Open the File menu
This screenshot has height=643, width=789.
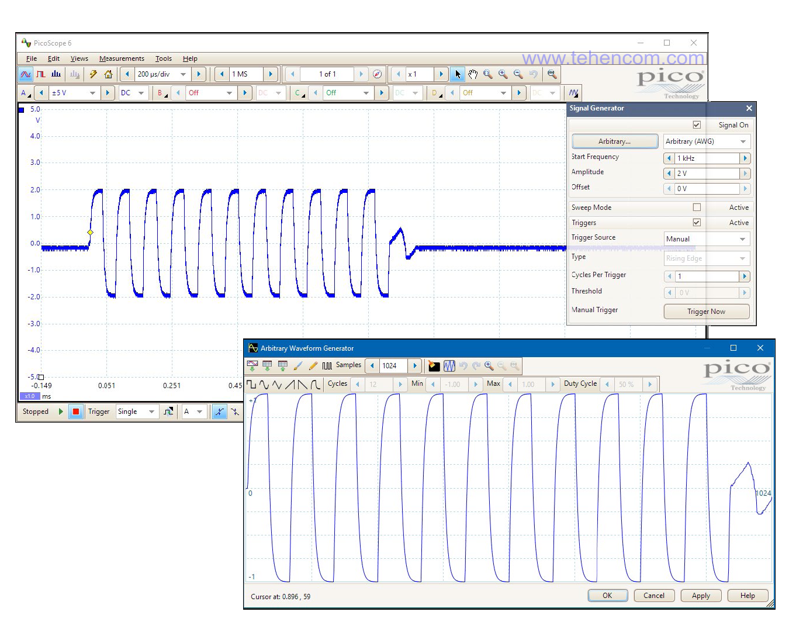(32, 58)
